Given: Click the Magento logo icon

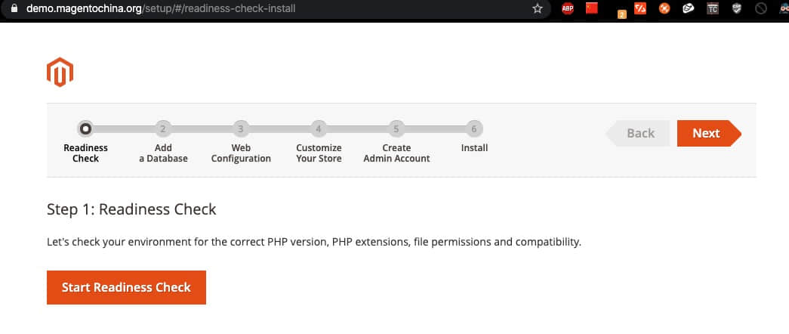Looking at the screenshot, I should click(60, 72).
